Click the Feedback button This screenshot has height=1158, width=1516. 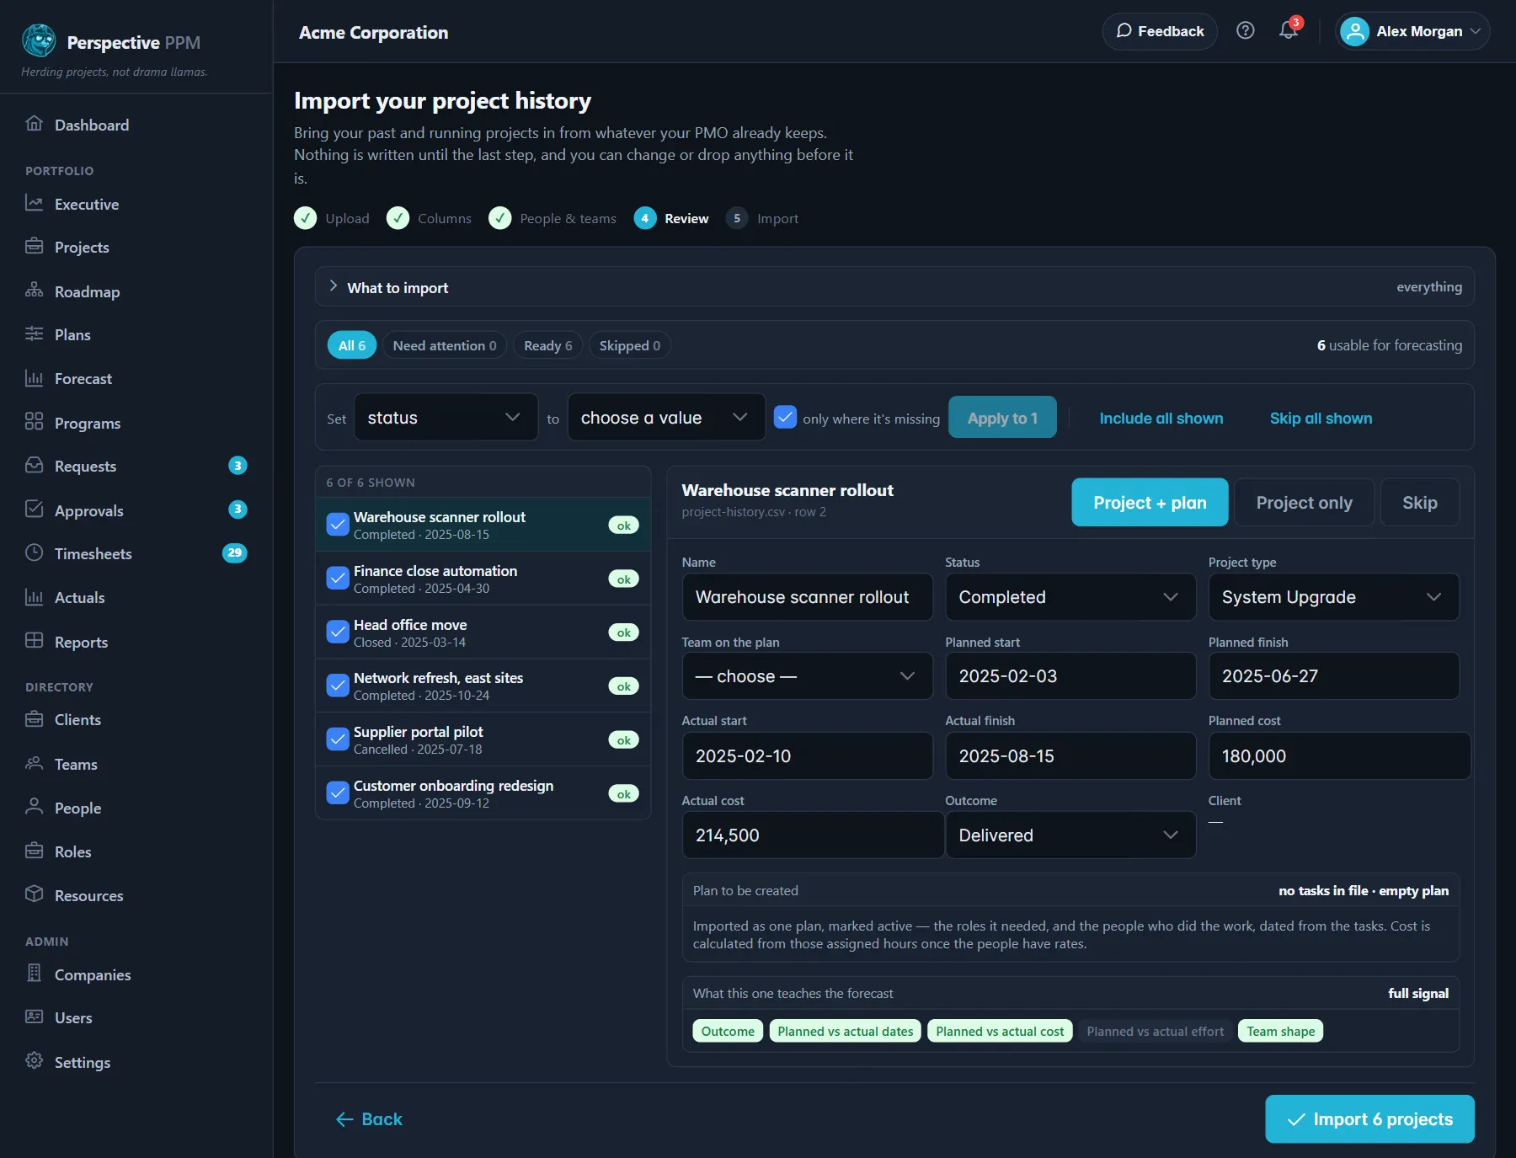[x=1160, y=31]
